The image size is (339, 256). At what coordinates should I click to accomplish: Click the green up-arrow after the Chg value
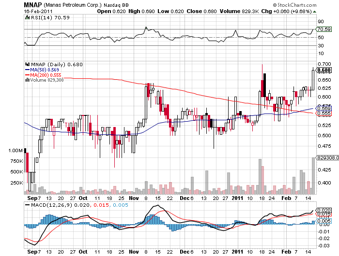pos(315,12)
